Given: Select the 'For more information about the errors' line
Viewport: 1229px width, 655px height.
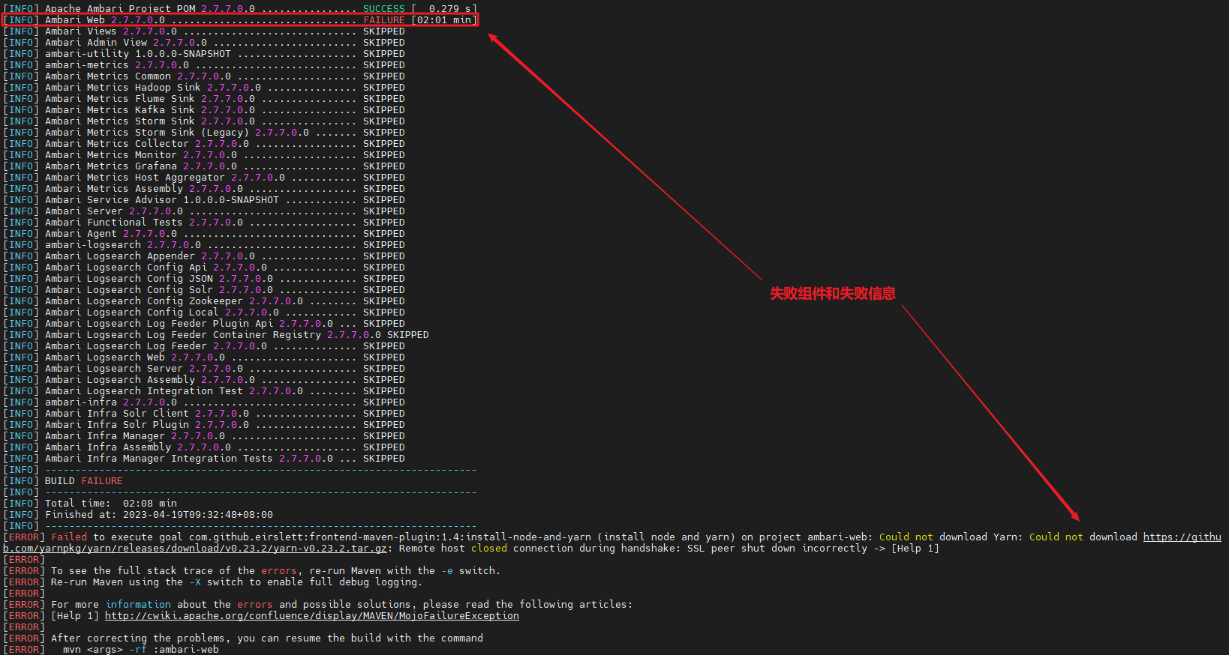Looking at the screenshot, I should 318,605.
